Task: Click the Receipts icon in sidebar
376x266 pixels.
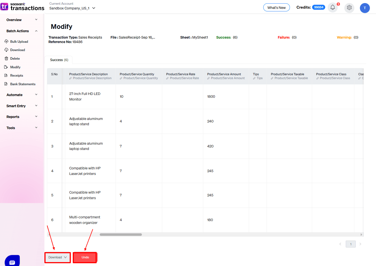Action: 6,76
